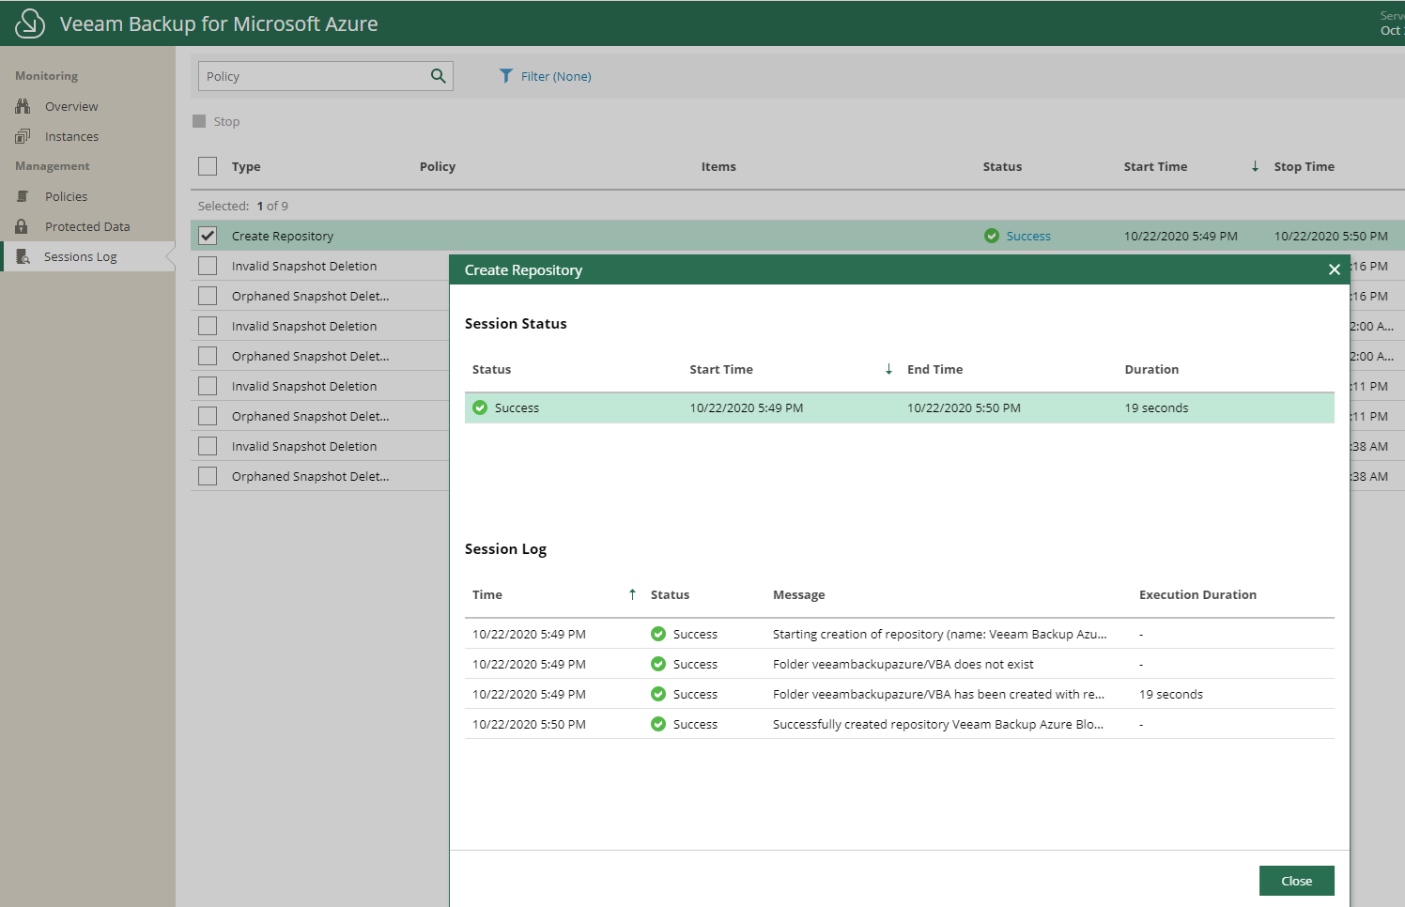Click the Policies icon in sidebar
This screenshot has height=907, width=1405.
pos(23,196)
